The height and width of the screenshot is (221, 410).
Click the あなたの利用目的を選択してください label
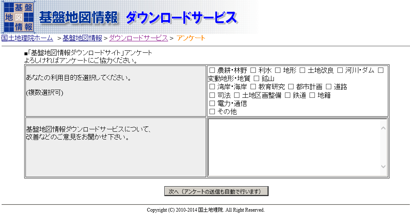tap(78, 78)
